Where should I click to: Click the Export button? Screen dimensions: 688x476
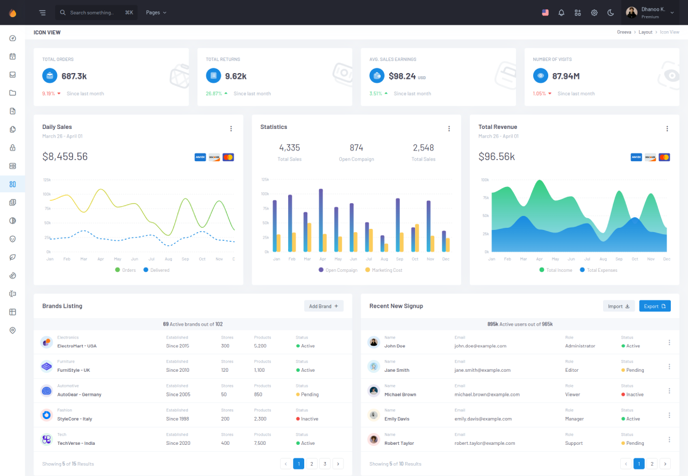(x=655, y=306)
